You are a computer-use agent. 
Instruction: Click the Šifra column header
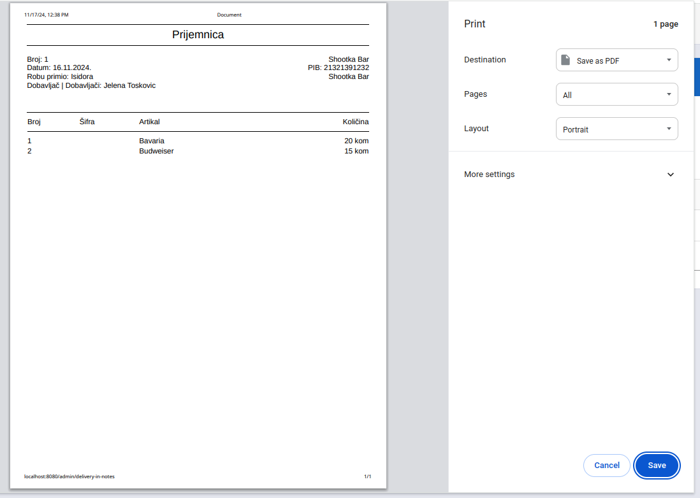coord(87,122)
